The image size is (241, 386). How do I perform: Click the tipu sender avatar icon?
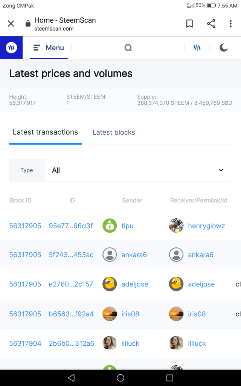coord(110,226)
